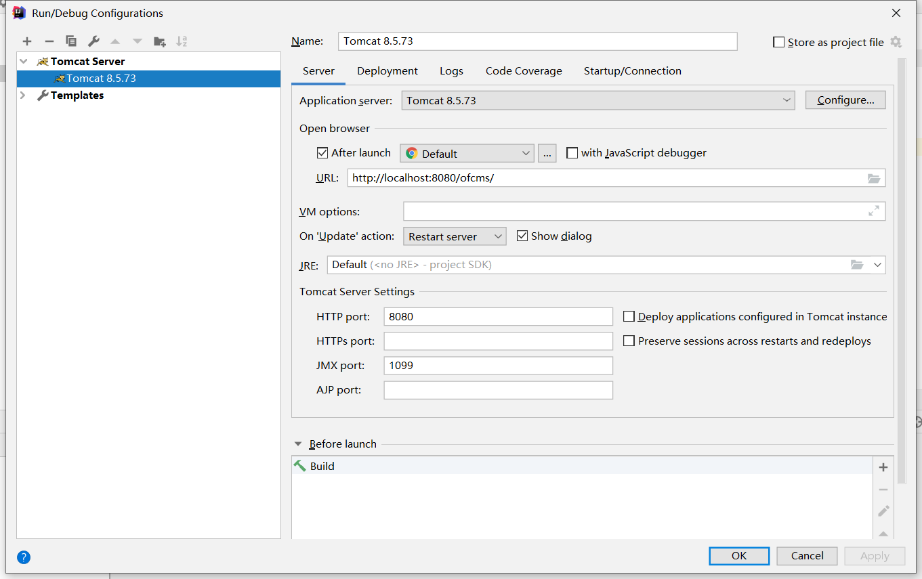This screenshot has height=579, width=922.
Task: Click the HTTPs port field
Action: point(498,341)
